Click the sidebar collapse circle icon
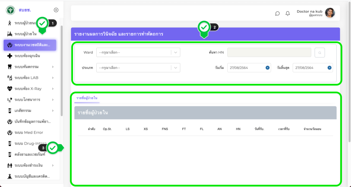The height and width of the screenshot is (187, 351). tap(56, 10)
